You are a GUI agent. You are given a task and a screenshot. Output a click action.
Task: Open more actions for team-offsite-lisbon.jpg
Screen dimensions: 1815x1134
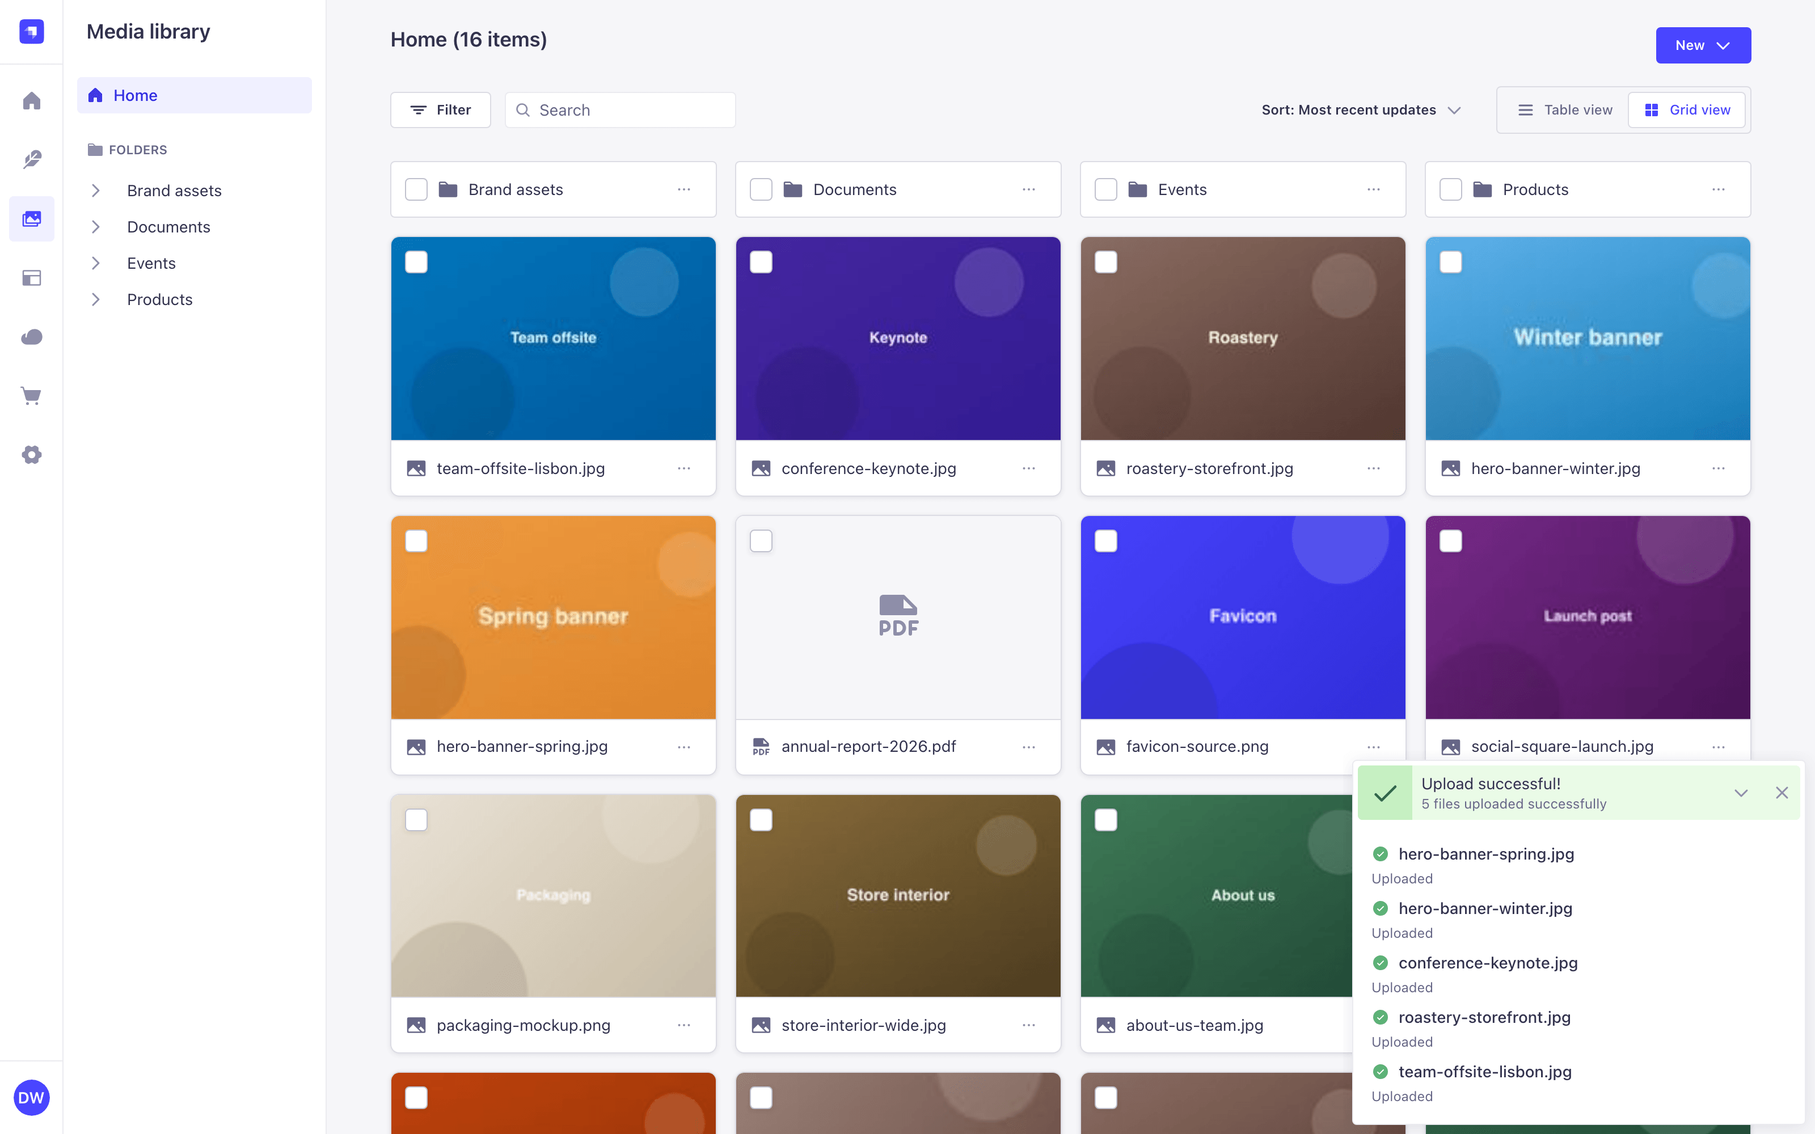684,468
